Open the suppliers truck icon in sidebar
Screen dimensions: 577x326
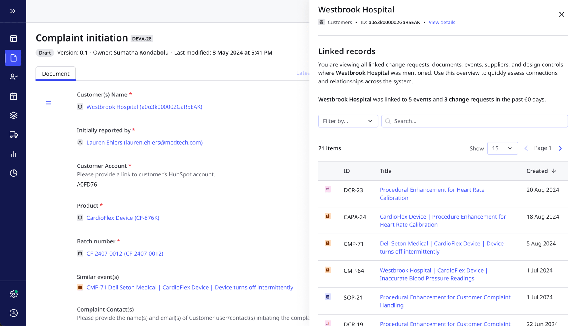pos(13,135)
